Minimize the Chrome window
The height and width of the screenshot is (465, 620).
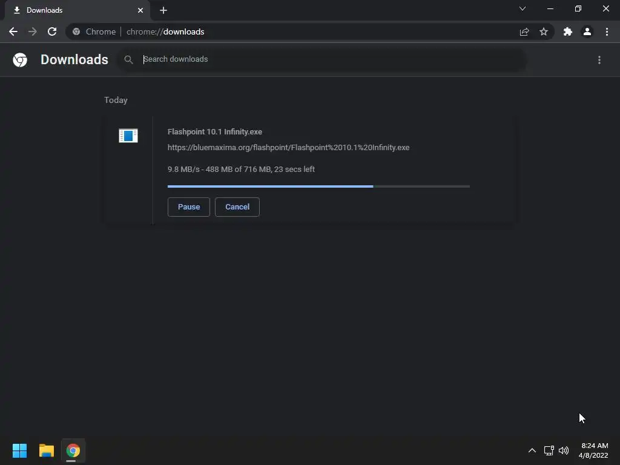(x=550, y=8)
